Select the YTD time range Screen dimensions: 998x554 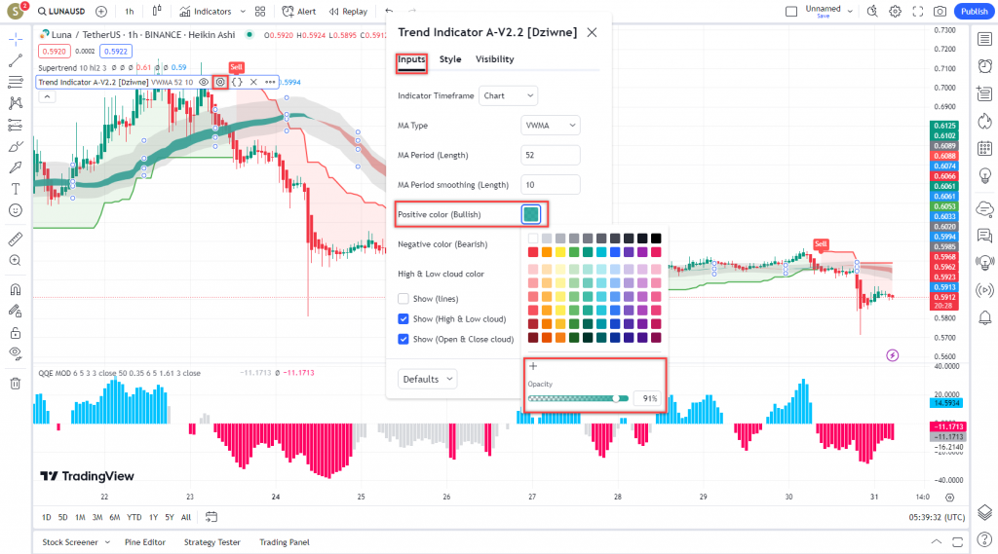point(134,518)
